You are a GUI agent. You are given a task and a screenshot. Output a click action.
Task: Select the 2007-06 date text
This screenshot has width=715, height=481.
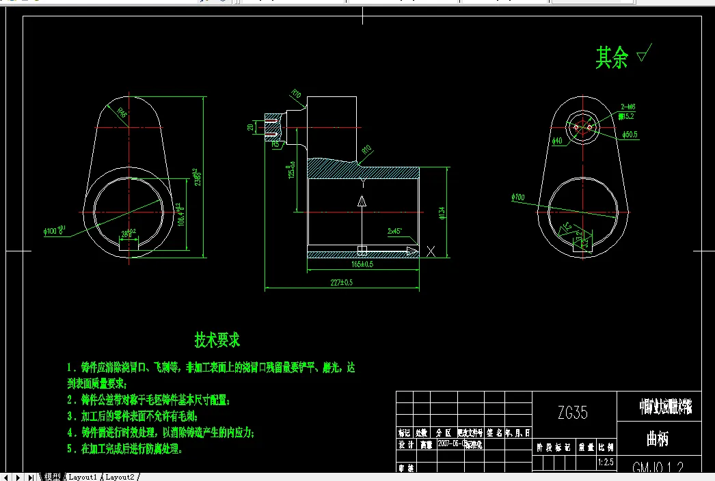451,443
